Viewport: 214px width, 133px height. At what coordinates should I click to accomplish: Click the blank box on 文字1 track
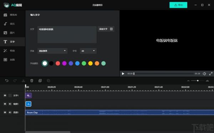tap(10, 95)
